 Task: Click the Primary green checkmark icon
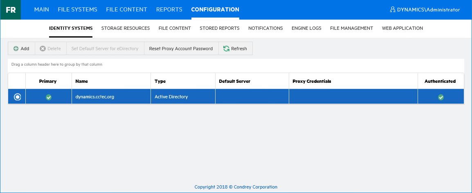click(49, 97)
